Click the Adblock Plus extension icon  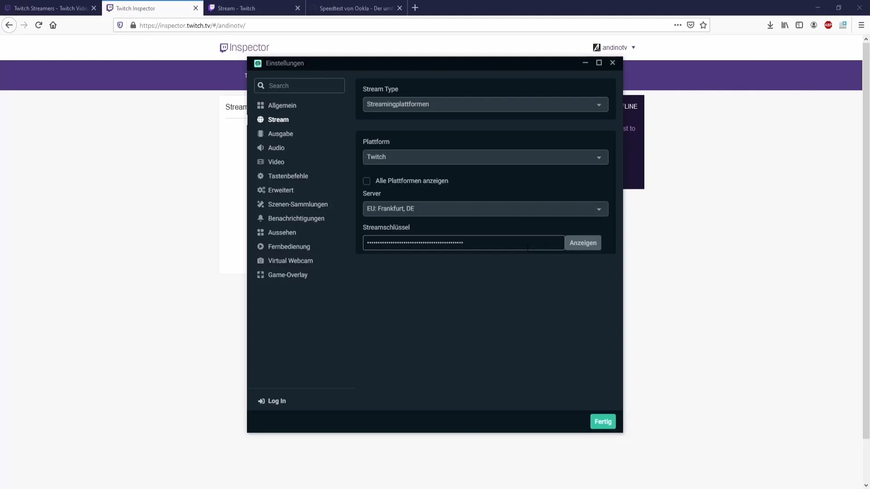[828, 25]
